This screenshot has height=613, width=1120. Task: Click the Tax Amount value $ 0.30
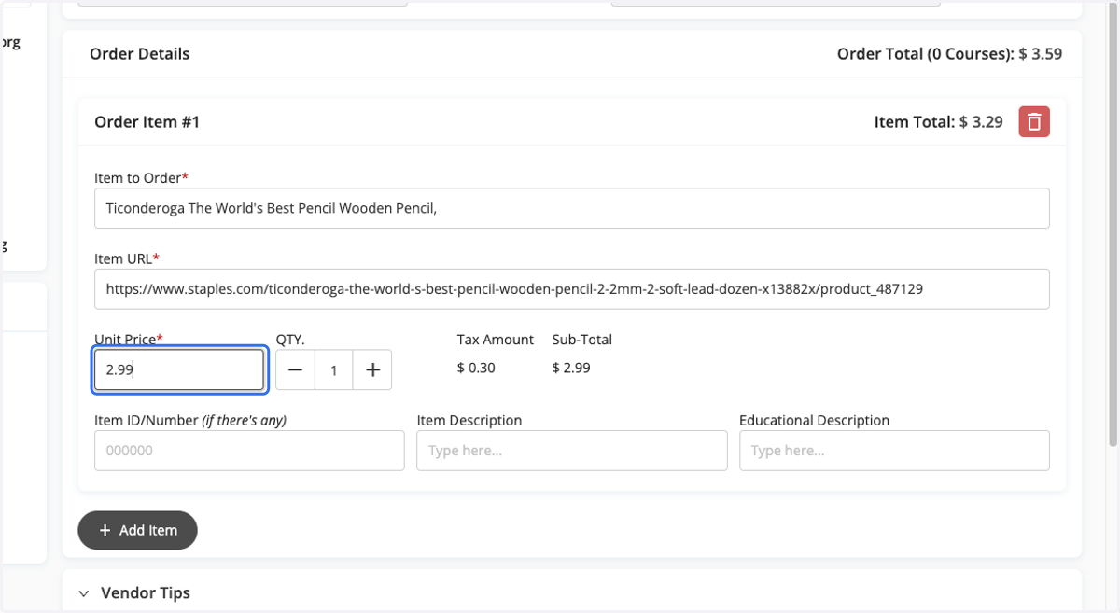(x=476, y=368)
